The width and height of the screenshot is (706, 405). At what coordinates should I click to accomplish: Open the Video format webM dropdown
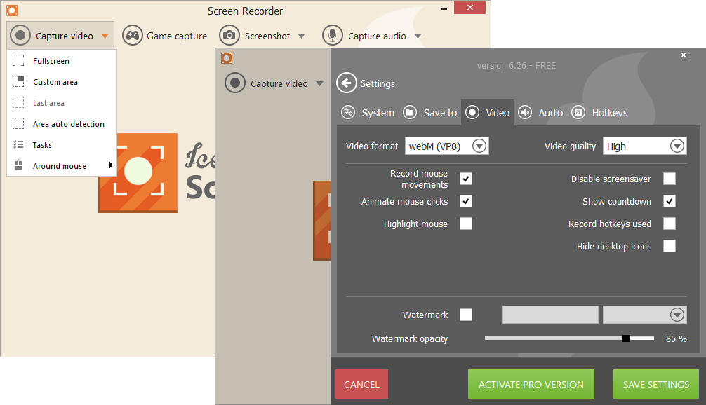click(x=479, y=146)
